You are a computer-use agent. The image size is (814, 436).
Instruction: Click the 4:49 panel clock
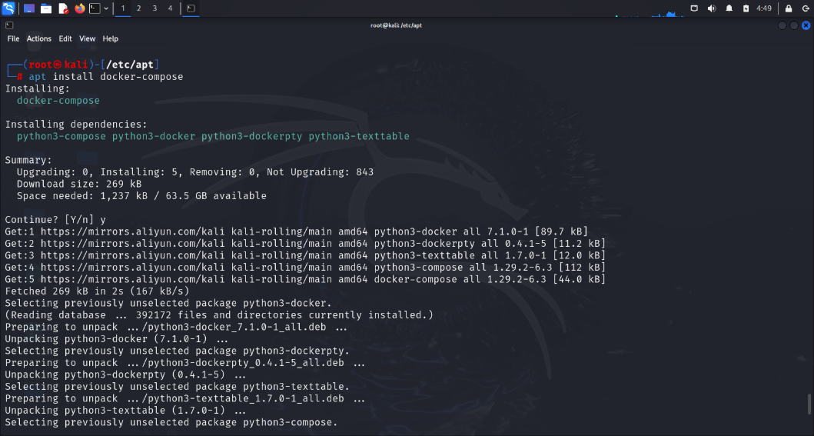click(x=764, y=8)
